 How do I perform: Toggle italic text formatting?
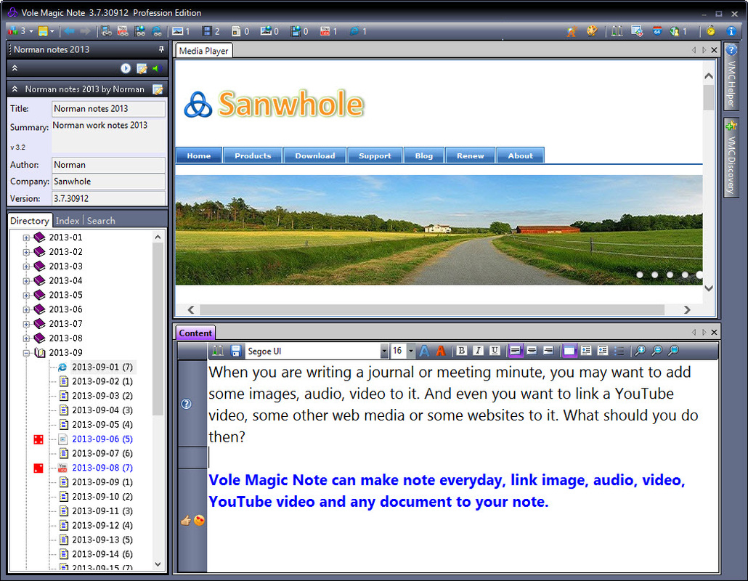[x=478, y=351]
